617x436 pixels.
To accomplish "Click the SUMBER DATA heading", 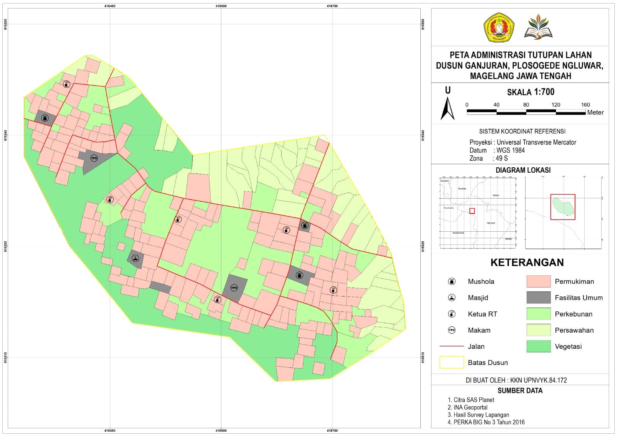I will point(520,391).
